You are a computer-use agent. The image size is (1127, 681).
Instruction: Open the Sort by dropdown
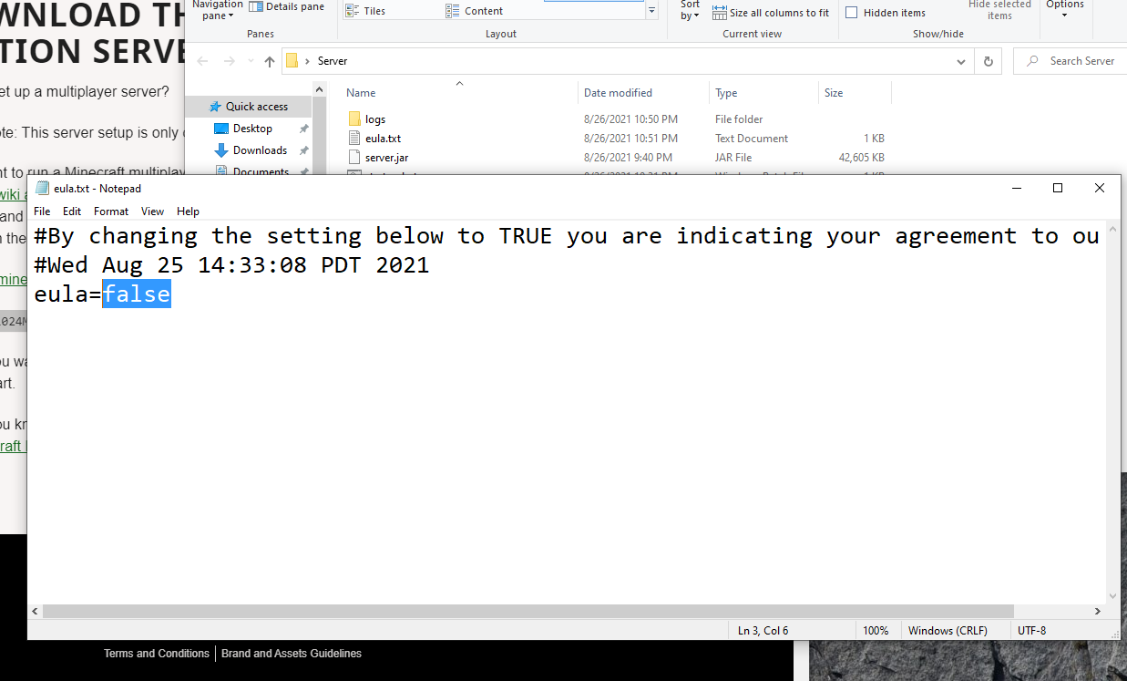pyautogui.click(x=690, y=11)
